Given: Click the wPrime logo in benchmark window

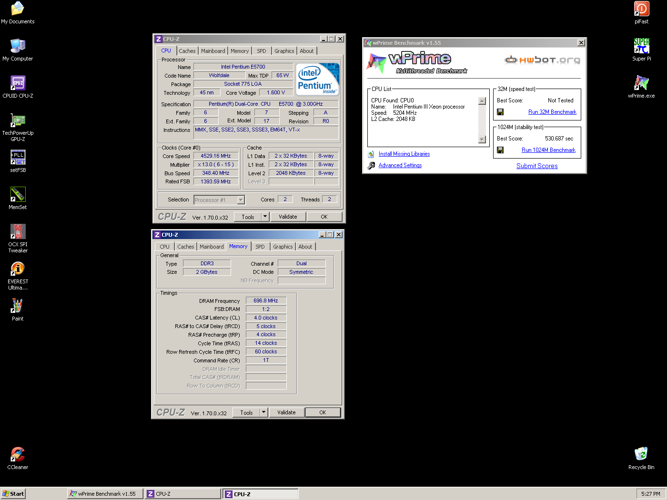Looking at the screenshot, I should point(417,63).
